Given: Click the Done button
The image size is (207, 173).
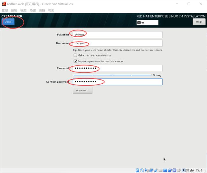Looking at the screenshot, I should tap(8, 22).
